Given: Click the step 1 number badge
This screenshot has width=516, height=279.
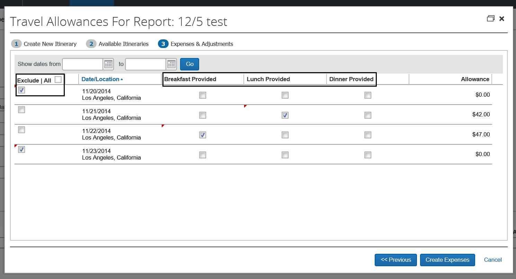Looking at the screenshot, I should [16, 44].
